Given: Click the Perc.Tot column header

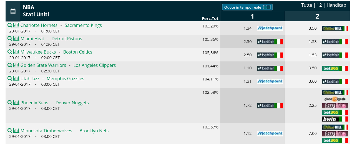Looking at the screenshot, I should pyautogui.click(x=210, y=19).
